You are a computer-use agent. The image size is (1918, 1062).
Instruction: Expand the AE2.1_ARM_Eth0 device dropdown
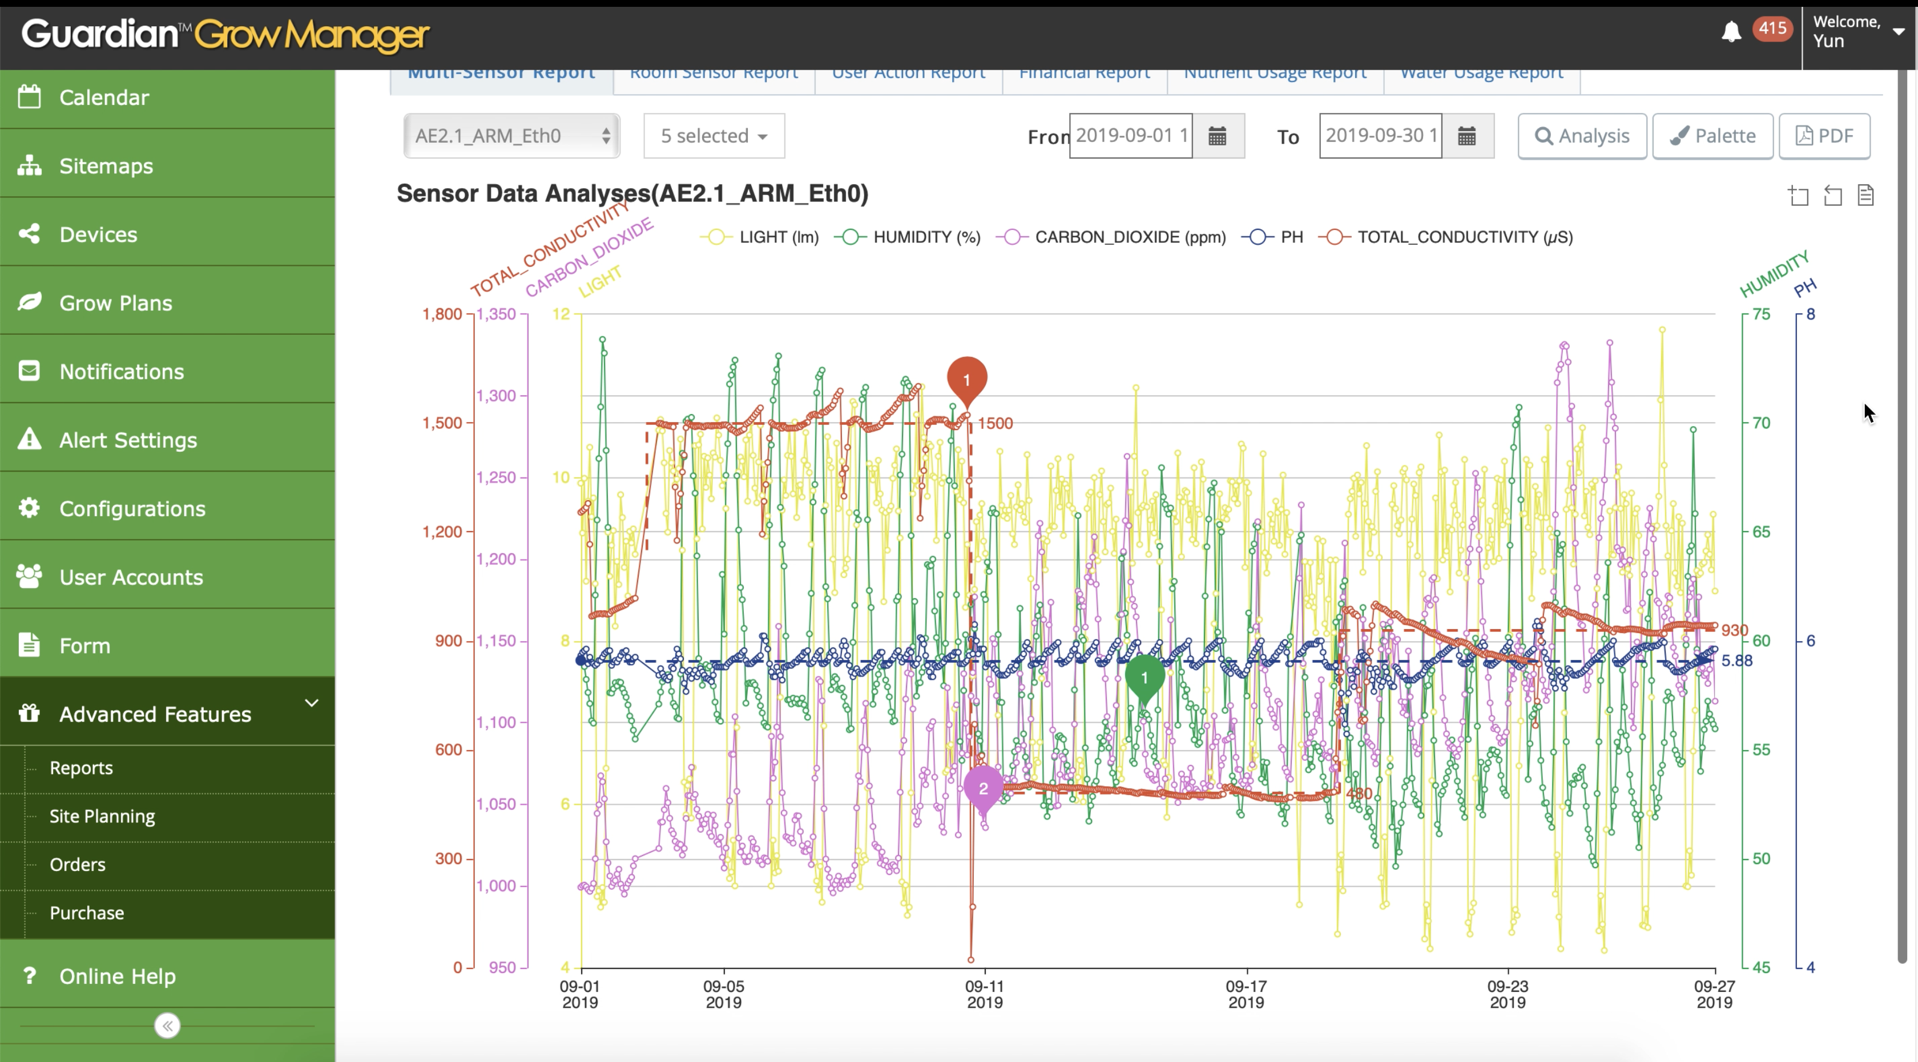coord(510,135)
